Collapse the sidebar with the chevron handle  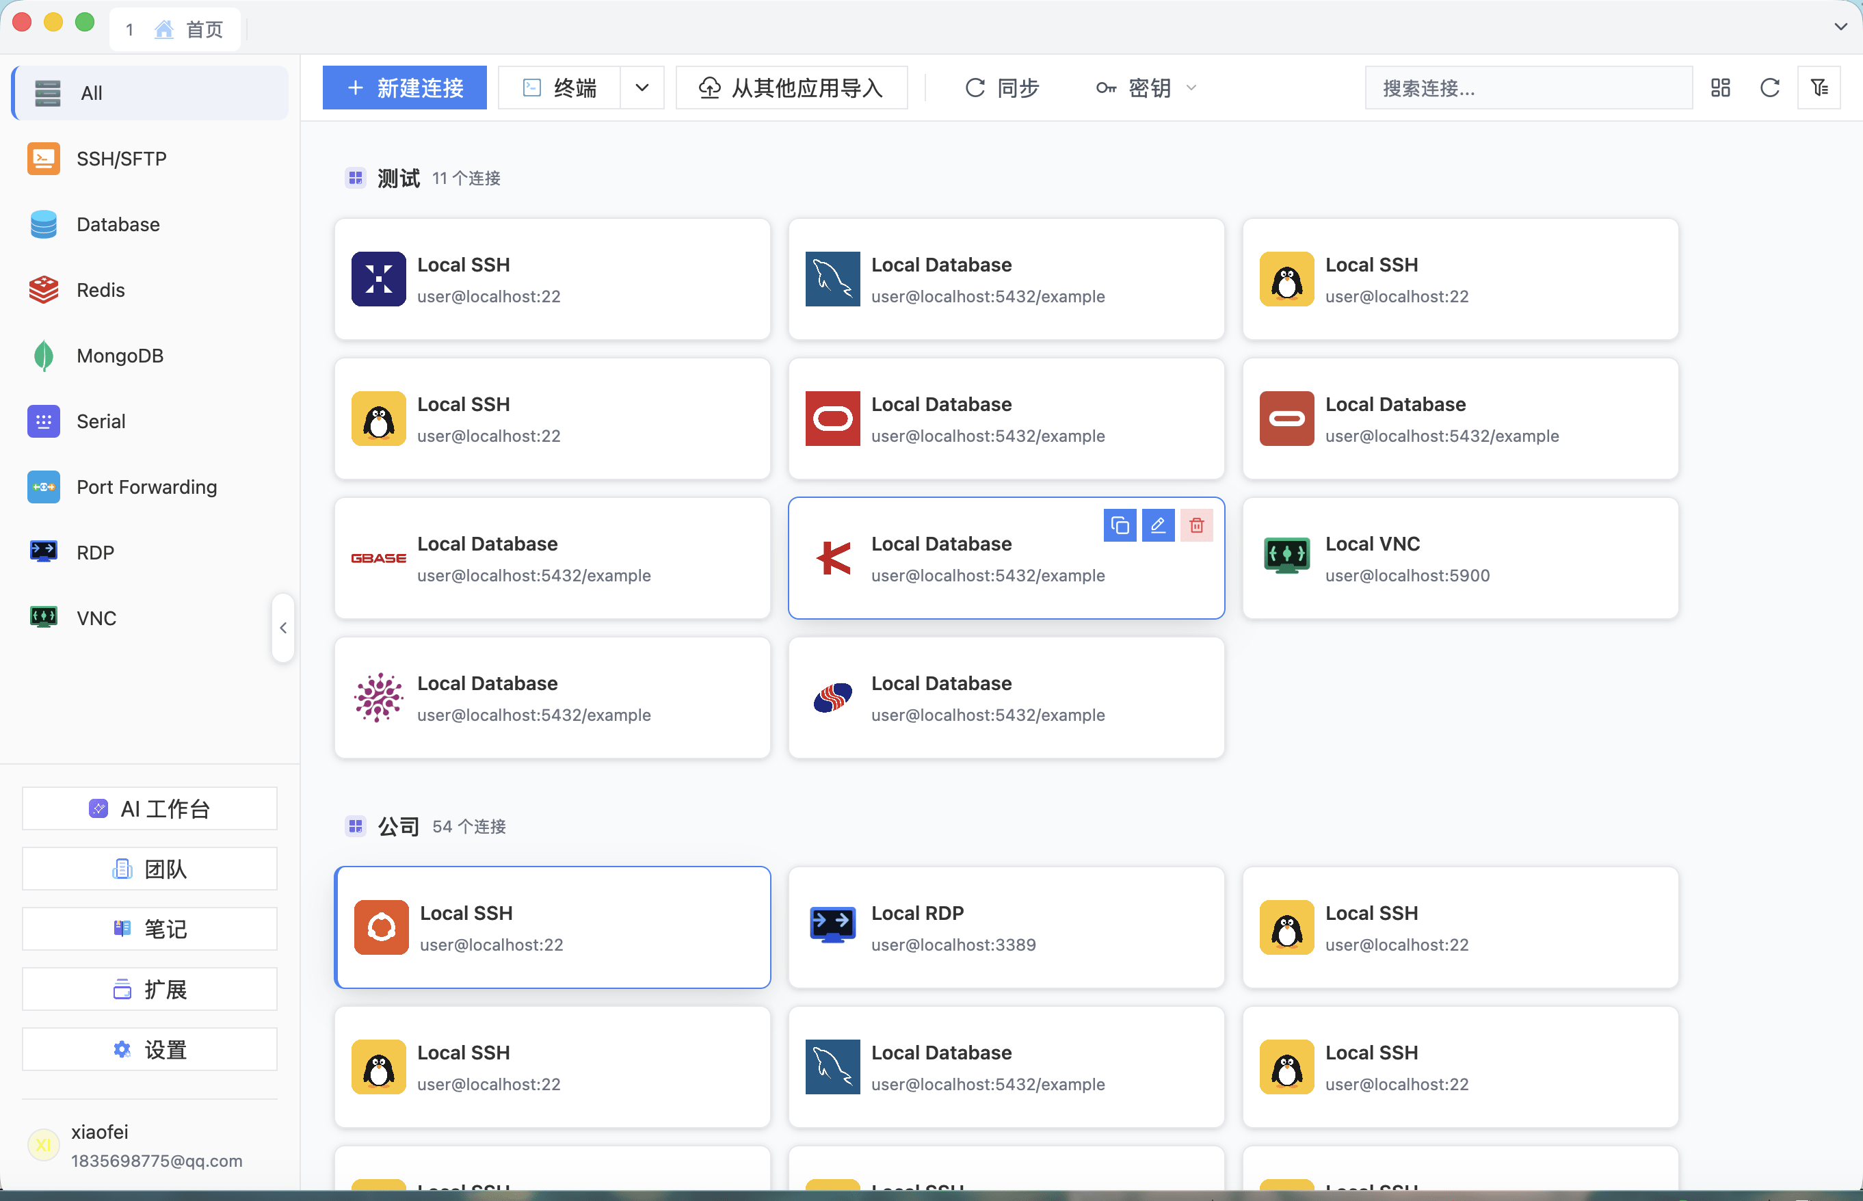pyautogui.click(x=283, y=628)
